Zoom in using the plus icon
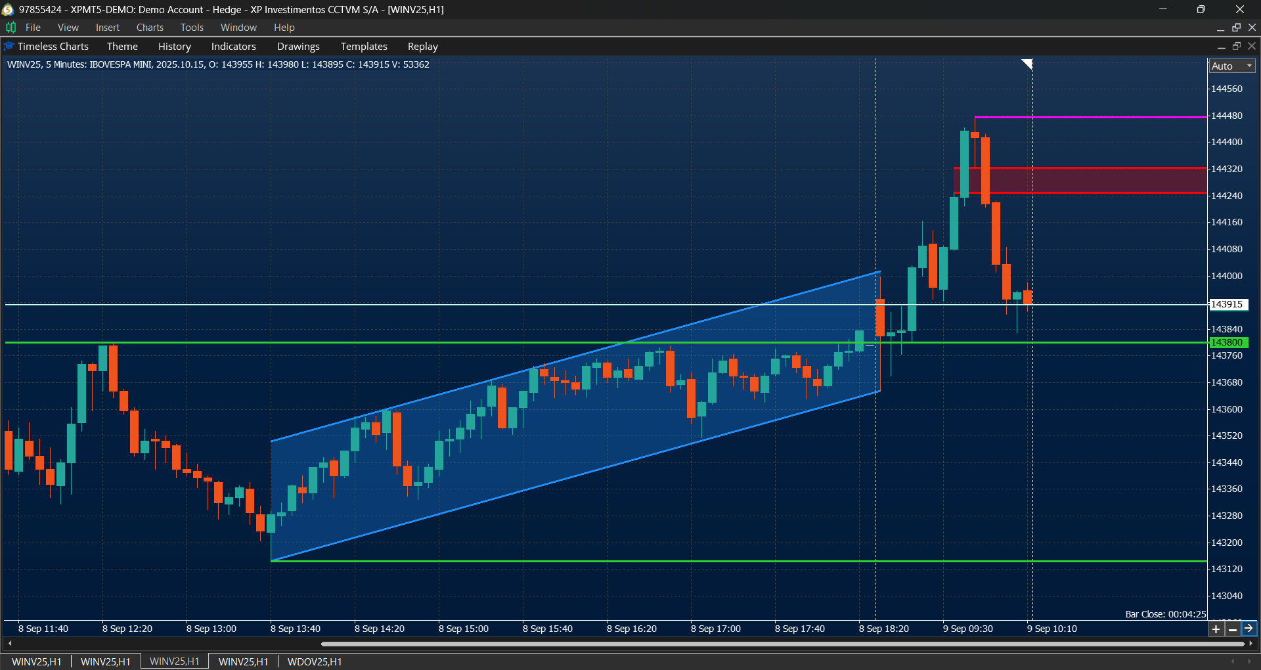Viewport: 1261px width, 670px height. (1216, 629)
